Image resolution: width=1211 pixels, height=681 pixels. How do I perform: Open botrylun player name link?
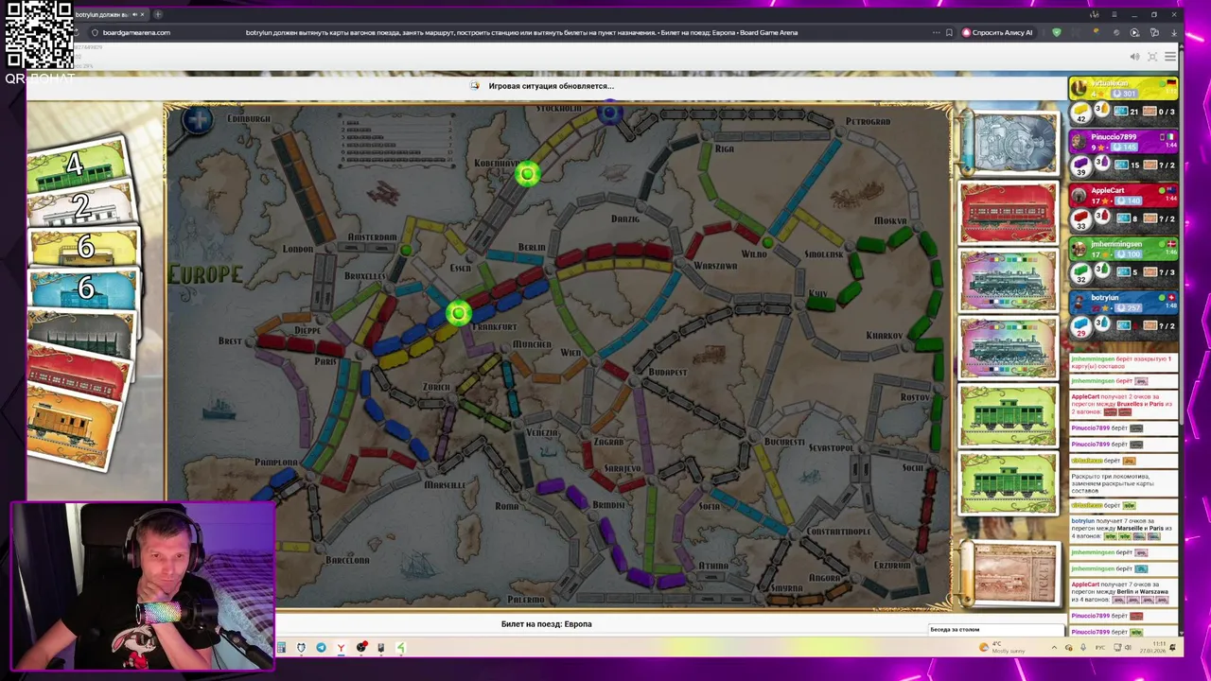click(1104, 297)
